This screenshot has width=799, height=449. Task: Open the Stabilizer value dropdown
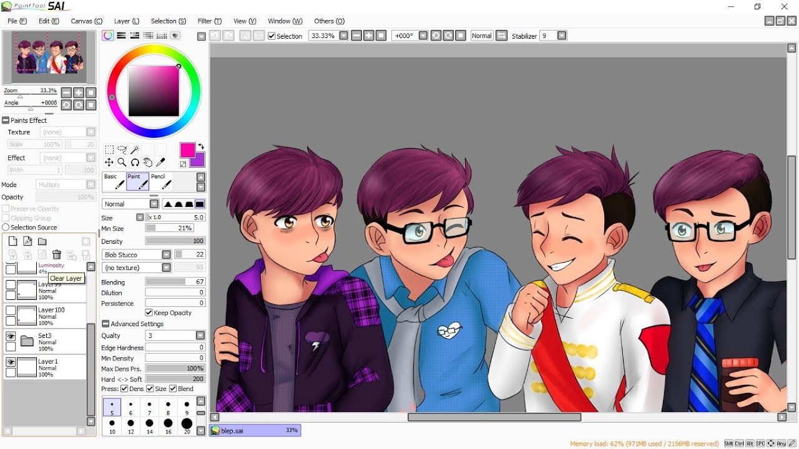(x=562, y=36)
